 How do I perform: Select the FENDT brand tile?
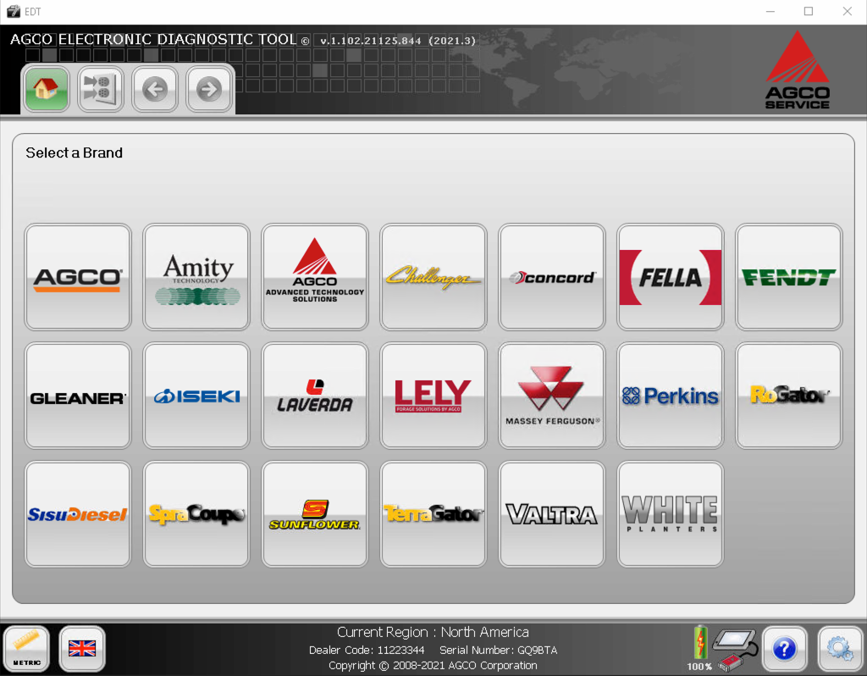click(788, 276)
